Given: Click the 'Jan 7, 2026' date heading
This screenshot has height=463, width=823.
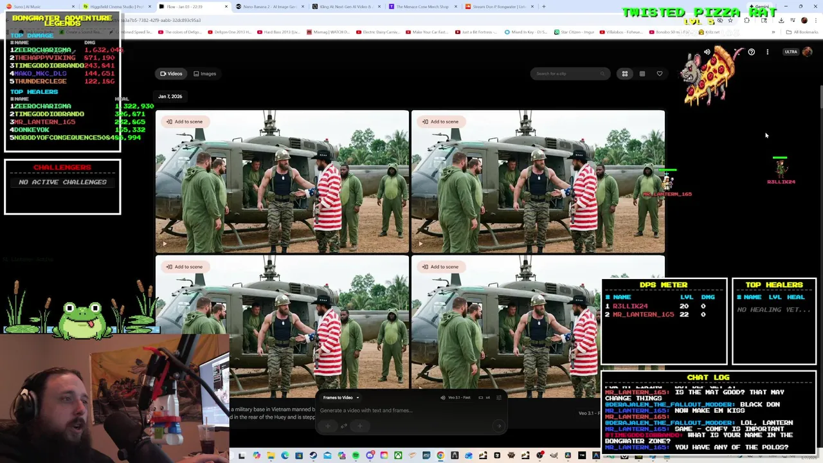Looking at the screenshot, I should 170,96.
